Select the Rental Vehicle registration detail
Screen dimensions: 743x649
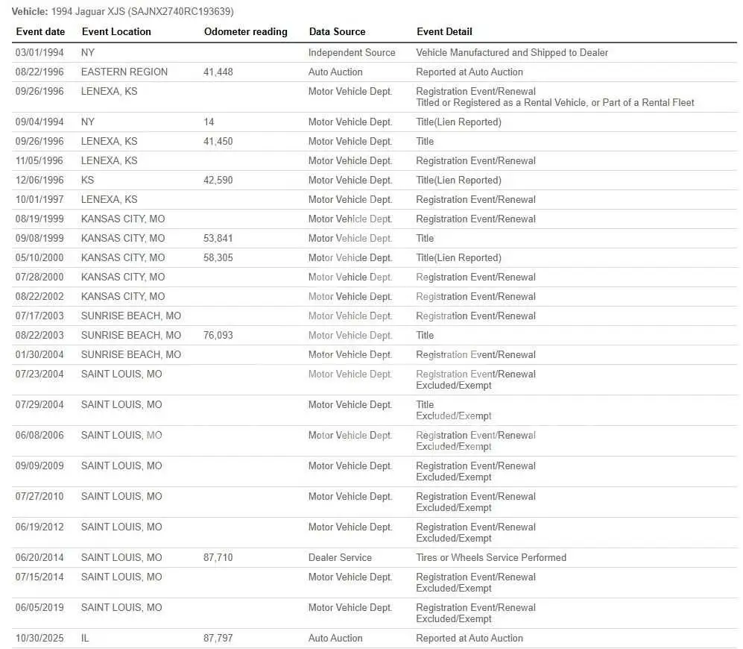click(x=555, y=103)
